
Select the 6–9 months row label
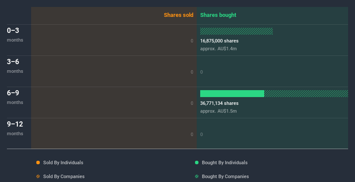(15, 97)
